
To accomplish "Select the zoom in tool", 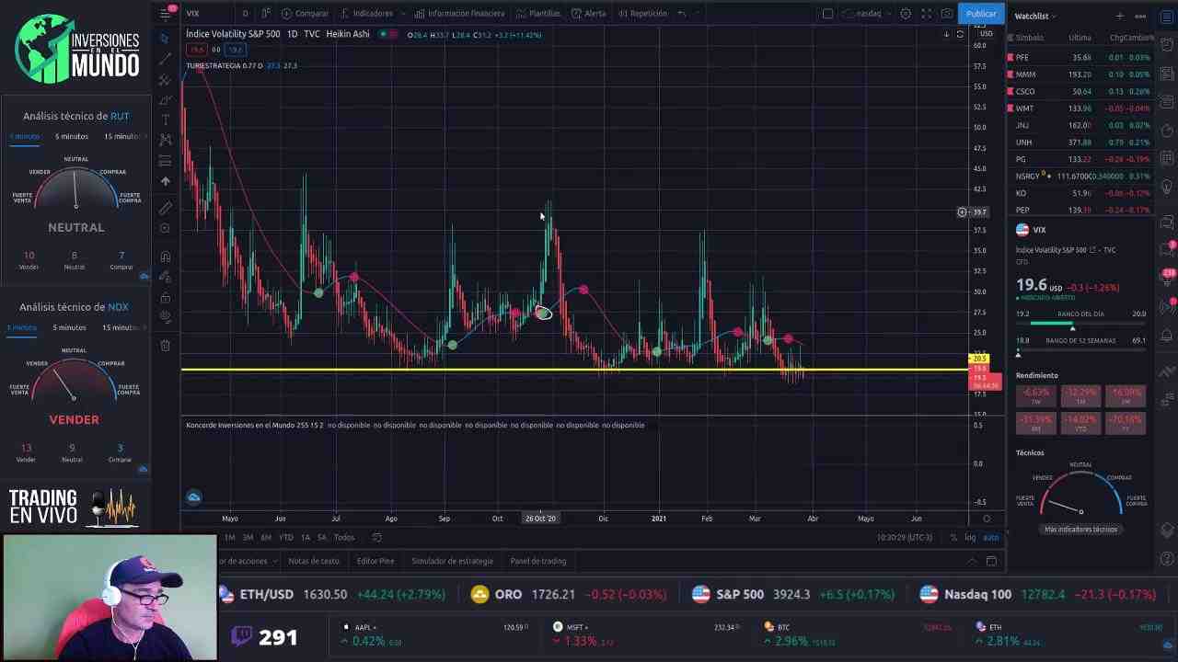I will coord(165,228).
